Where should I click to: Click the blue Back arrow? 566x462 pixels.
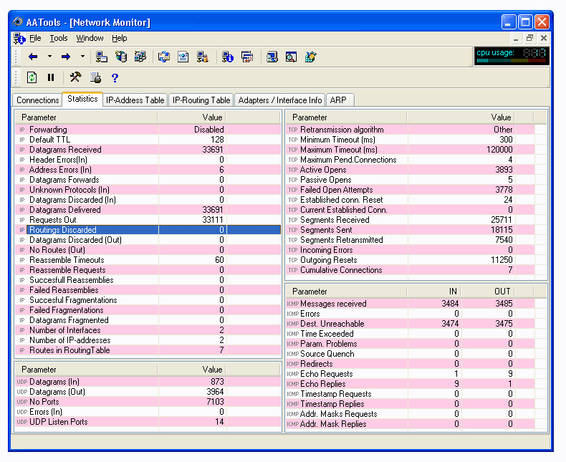click(33, 57)
